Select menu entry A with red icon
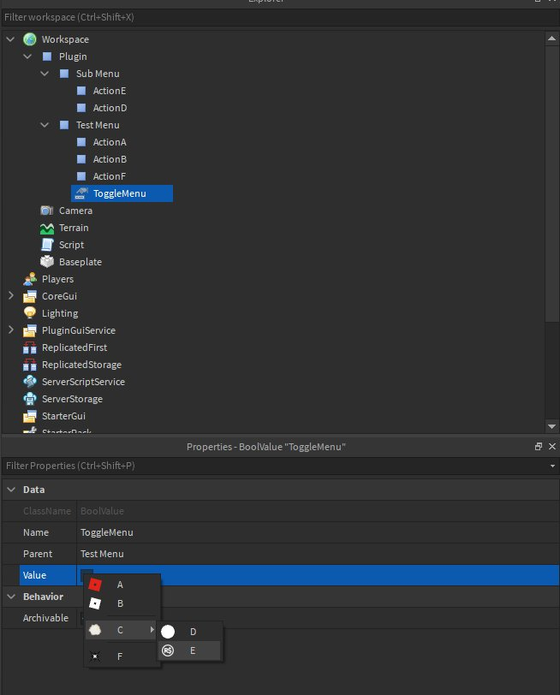Viewport: 560px width, 695px height. point(120,585)
